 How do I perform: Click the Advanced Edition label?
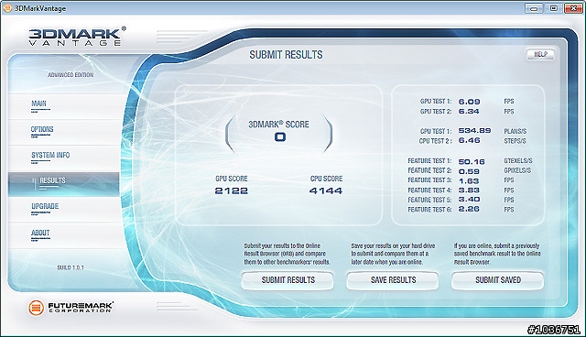(71, 75)
